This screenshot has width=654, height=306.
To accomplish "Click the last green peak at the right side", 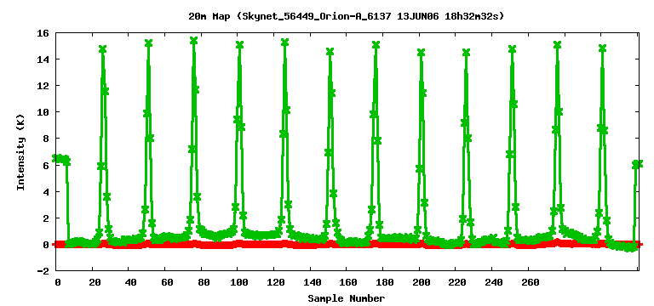I will (x=602, y=48).
